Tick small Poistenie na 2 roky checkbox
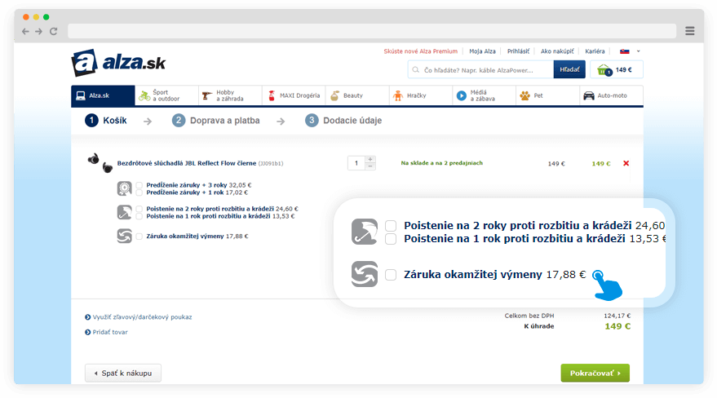The height and width of the screenshot is (398, 717). 139,209
